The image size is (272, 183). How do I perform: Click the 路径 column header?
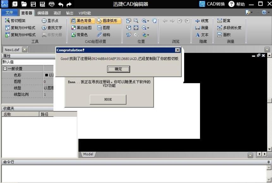58,114
